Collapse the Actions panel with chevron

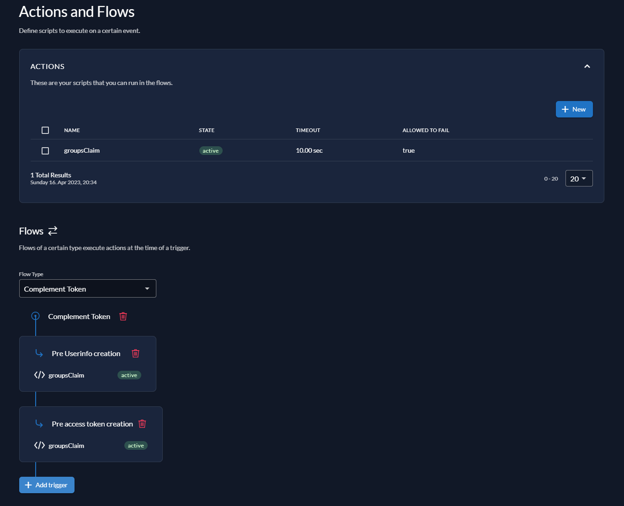[587, 66]
